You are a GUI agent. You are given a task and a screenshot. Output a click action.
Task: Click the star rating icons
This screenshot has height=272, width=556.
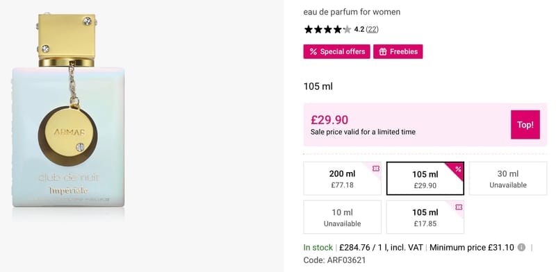(x=327, y=29)
